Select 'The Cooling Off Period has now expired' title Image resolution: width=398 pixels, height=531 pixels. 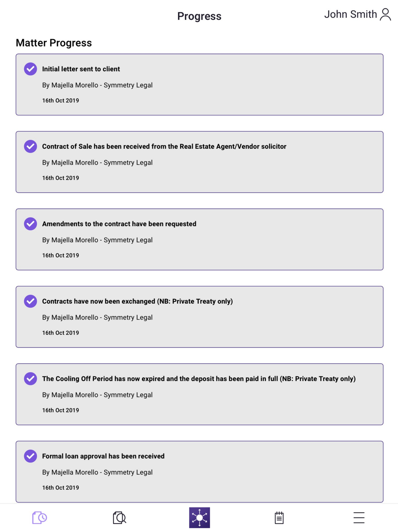coord(199,379)
